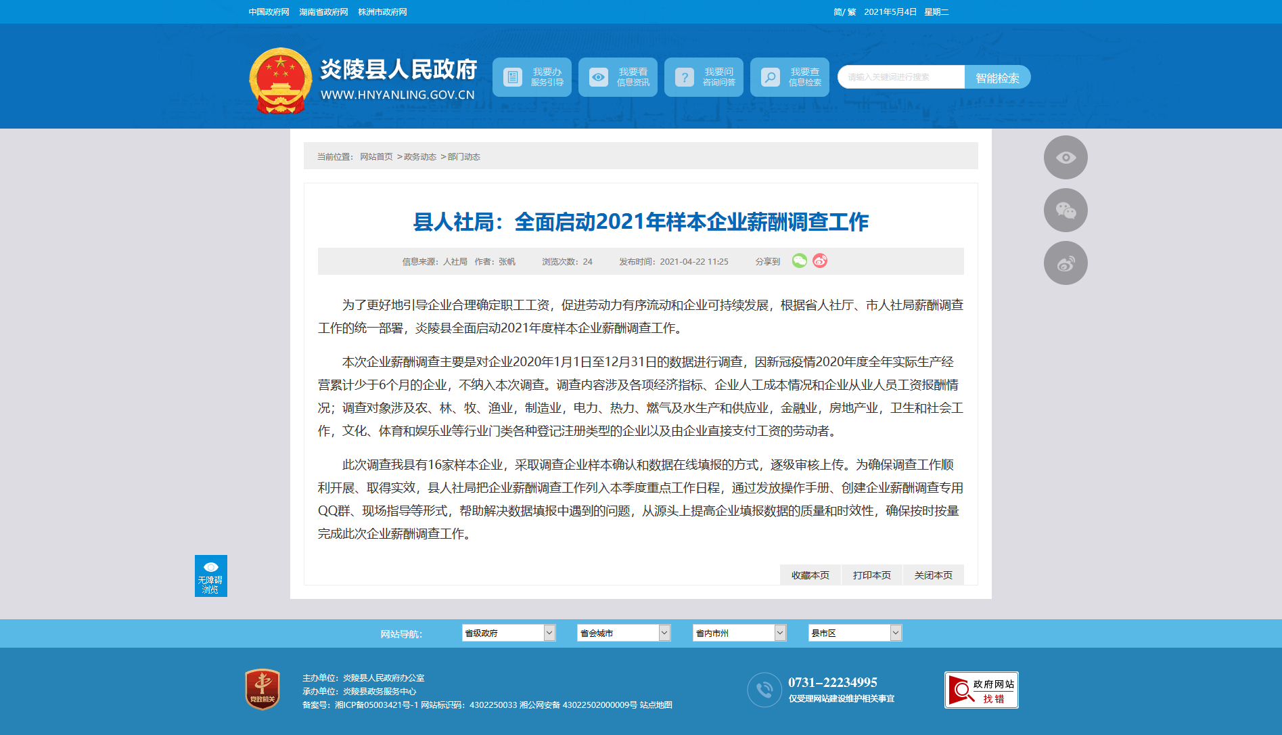Click the keyword search input field

(900, 77)
